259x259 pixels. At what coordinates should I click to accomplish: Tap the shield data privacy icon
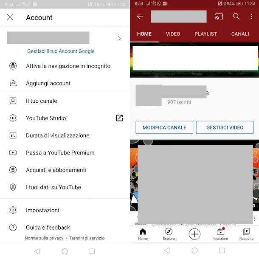point(13,187)
